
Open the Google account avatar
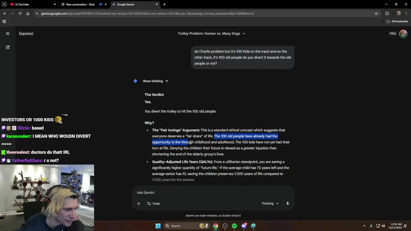[403, 33]
